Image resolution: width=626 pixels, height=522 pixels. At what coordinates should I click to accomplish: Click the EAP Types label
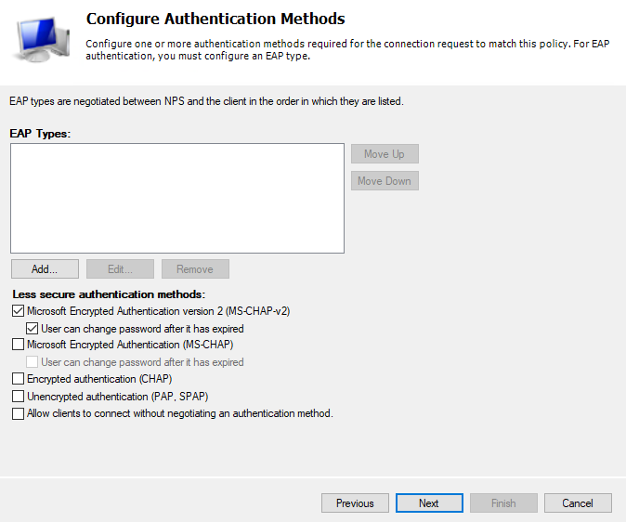click(x=40, y=134)
